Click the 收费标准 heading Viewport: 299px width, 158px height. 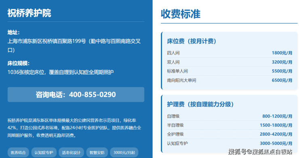pos(181,14)
